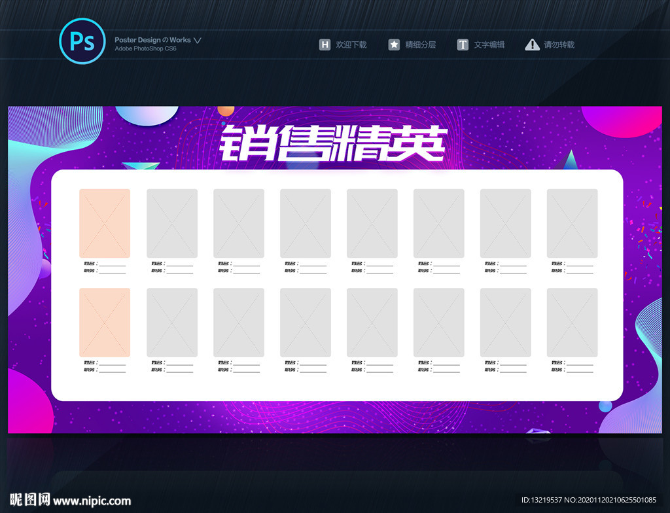
Task: Select the bottom-row orange photo placeholder
Action: click(105, 323)
